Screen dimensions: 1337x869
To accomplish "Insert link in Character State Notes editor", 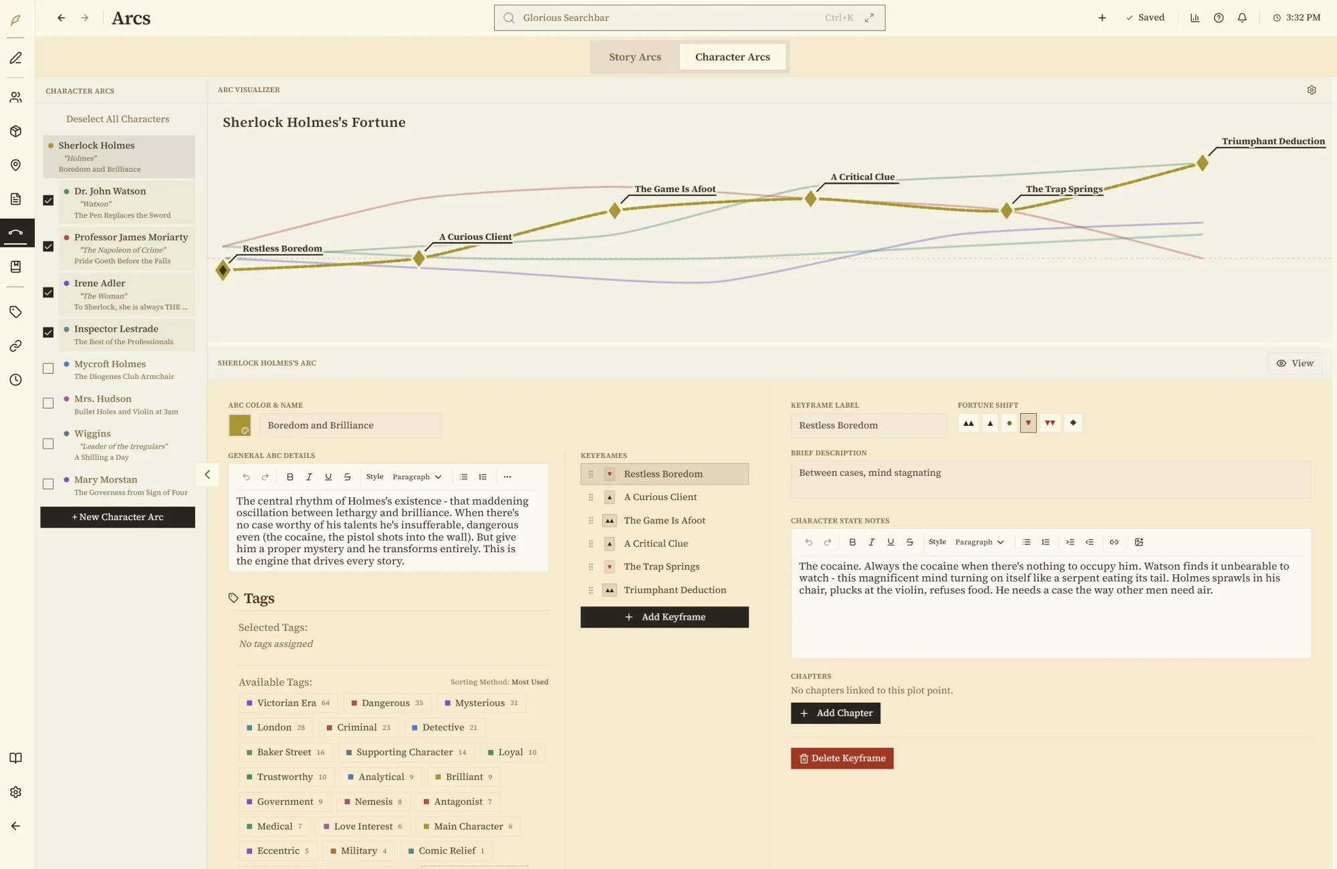I will (1114, 542).
